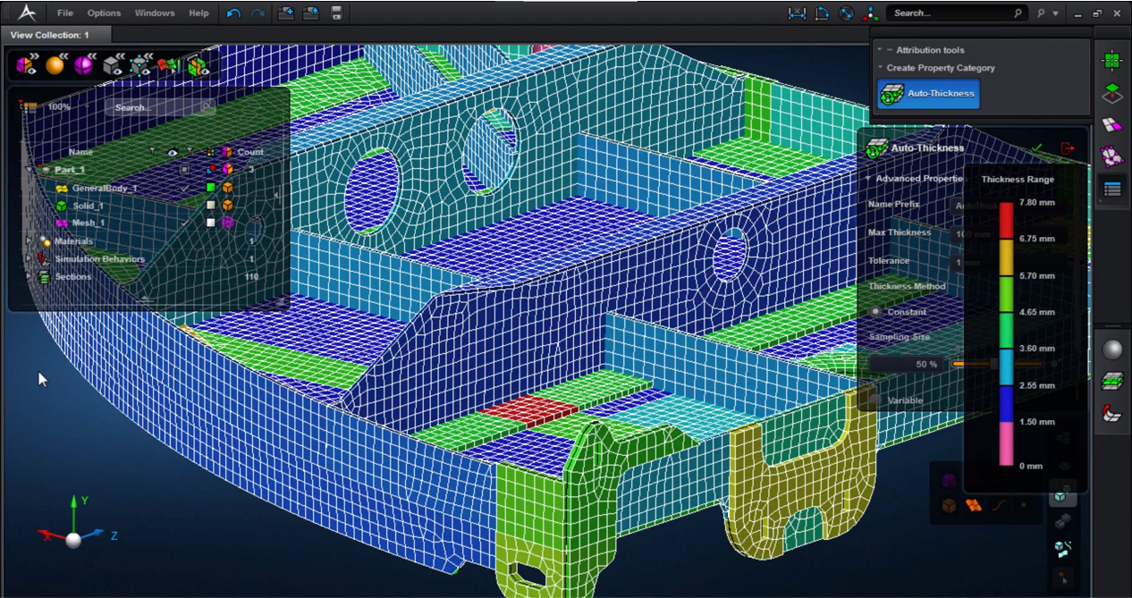Click the application logo icon
This screenshot has width=1132, height=598.
[x=27, y=13]
